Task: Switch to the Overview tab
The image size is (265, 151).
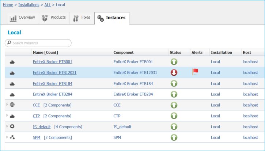Action: tap(23, 18)
